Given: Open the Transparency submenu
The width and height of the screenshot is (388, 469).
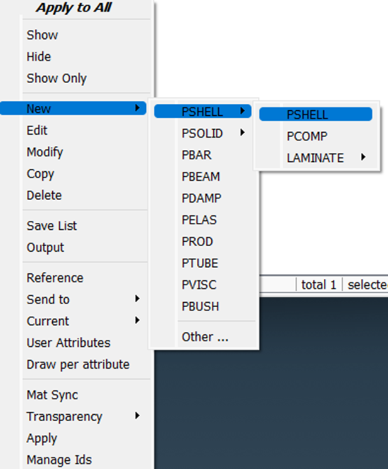Looking at the screenshot, I should click(73, 416).
